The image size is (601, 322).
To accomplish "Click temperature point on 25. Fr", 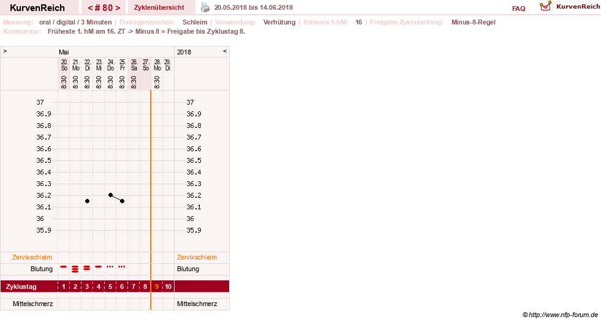I will 123,201.
